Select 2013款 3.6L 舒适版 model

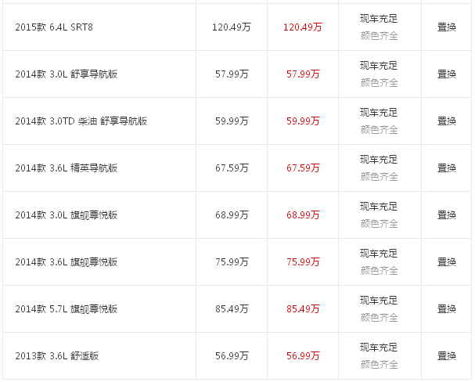pos(57,356)
